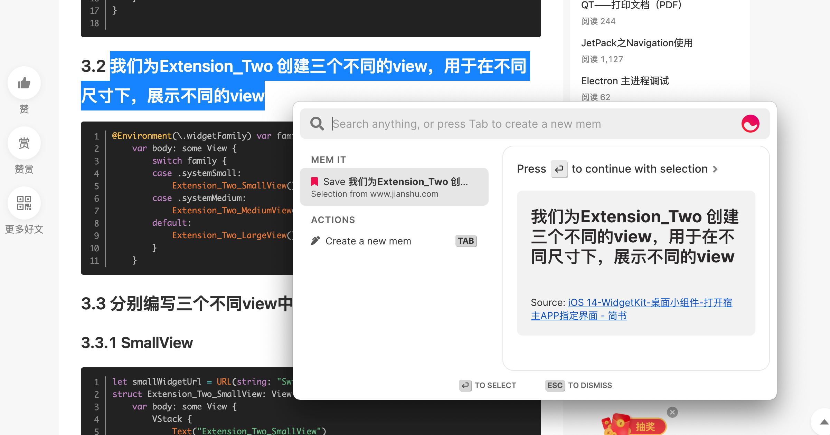Open Electron 主进程调试 article link
Image resolution: width=830 pixels, height=435 pixels.
625,81
